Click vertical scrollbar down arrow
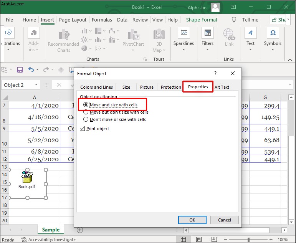Viewport: 296px width, 243px height. pyautogui.click(x=291, y=222)
